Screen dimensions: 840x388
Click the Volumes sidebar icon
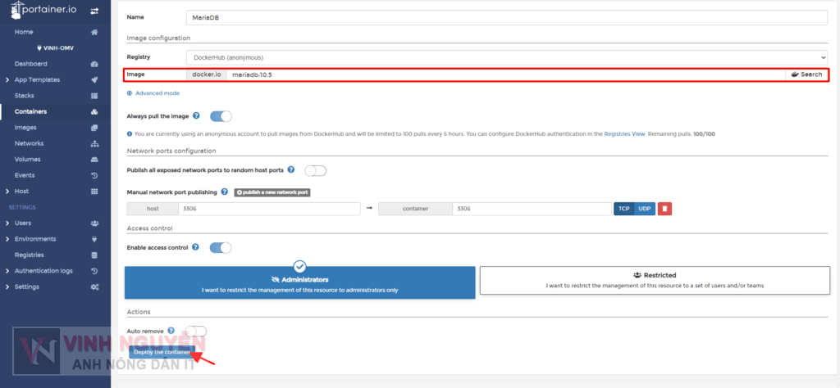(x=94, y=159)
